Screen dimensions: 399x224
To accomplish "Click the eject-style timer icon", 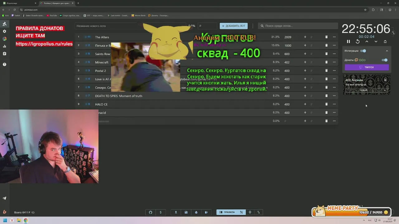I will pyautogui.click(x=385, y=41).
